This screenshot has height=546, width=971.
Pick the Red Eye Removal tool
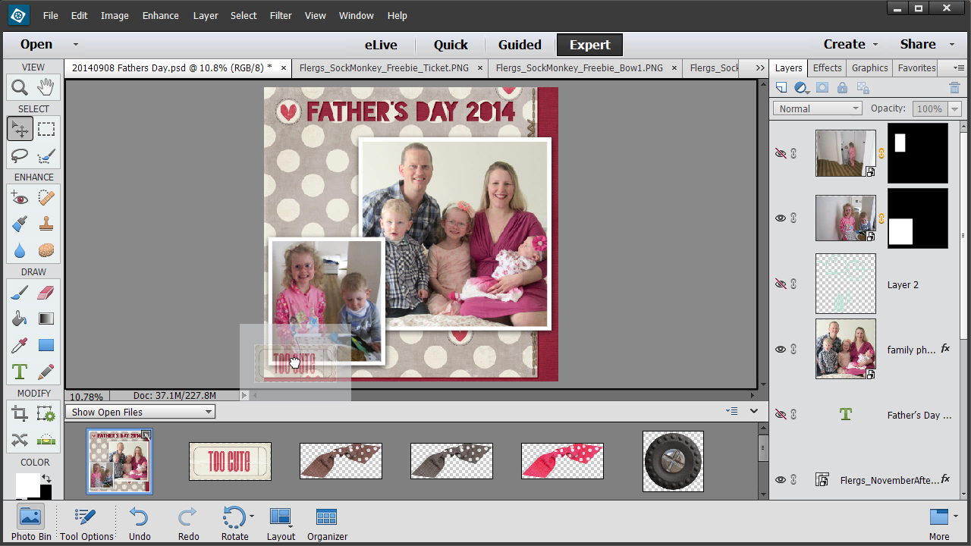pos(20,198)
